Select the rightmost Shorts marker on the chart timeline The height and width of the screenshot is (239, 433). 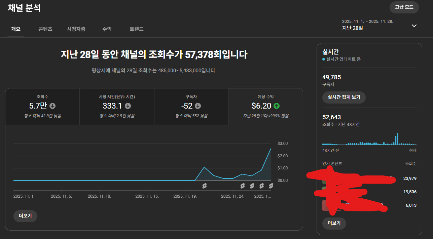coord(271,186)
